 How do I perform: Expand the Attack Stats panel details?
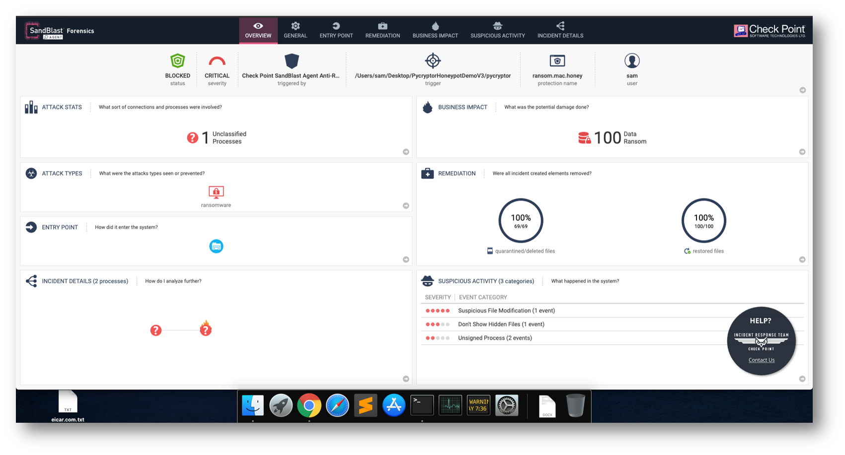pyautogui.click(x=406, y=152)
